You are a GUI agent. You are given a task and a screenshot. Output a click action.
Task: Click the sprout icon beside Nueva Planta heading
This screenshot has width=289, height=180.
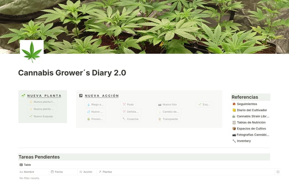click(x=24, y=95)
